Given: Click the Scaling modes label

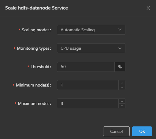Looking at the screenshot, I should click(36, 30).
